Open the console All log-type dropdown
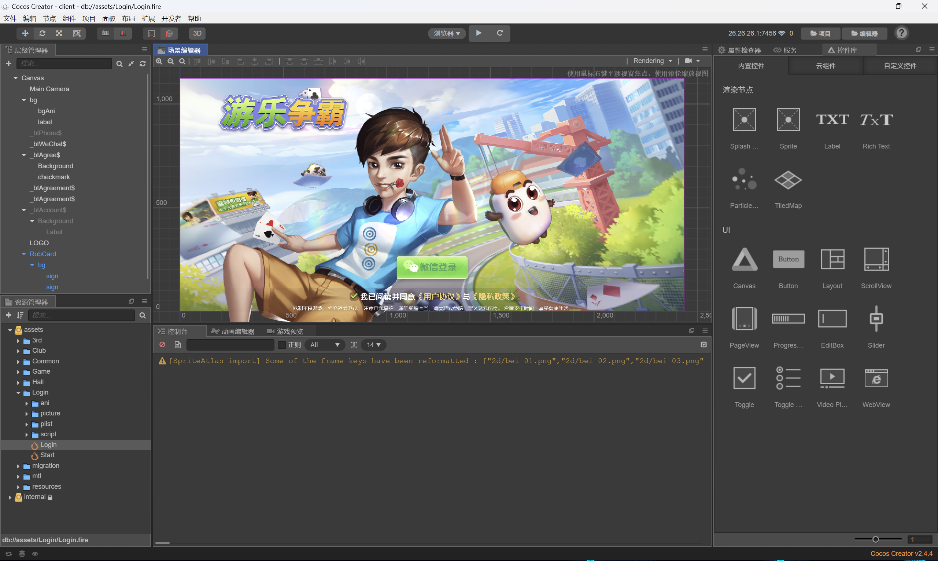This screenshot has width=938, height=561. 324,345
